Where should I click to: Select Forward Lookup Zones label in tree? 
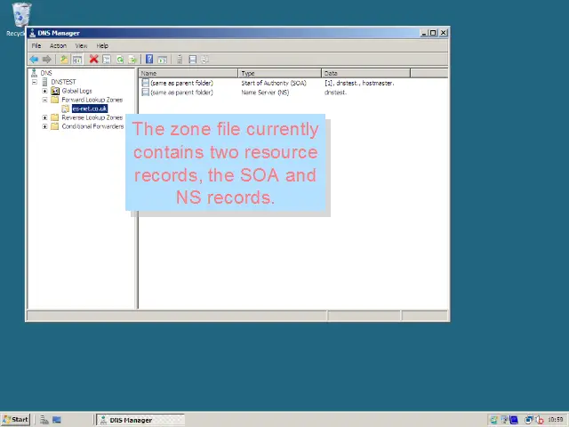(x=92, y=100)
